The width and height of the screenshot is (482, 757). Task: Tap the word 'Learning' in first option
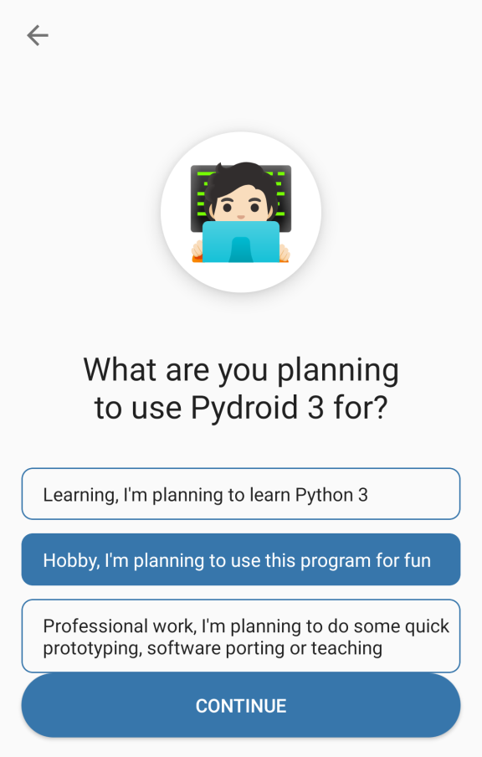click(x=80, y=496)
